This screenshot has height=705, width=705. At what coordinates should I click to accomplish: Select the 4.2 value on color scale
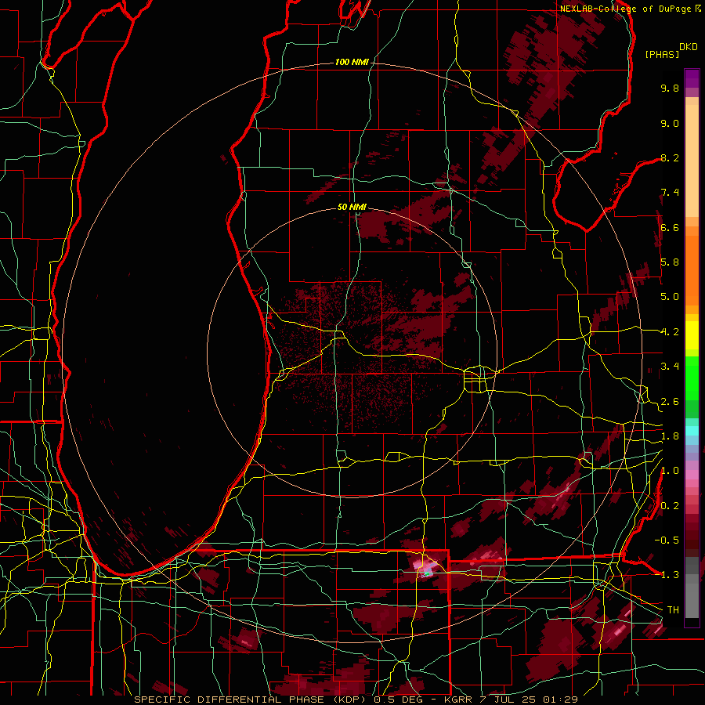[670, 332]
